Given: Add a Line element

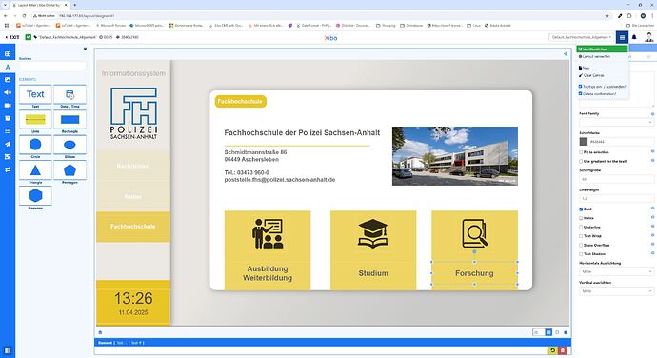Looking at the screenshot, I should tap(35, 120).
